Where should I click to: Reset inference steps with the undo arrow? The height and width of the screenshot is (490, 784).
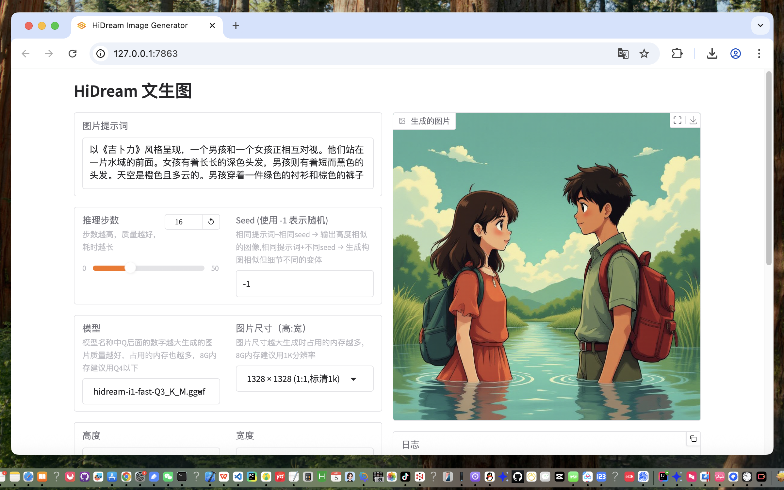click(x=211, y=222)
